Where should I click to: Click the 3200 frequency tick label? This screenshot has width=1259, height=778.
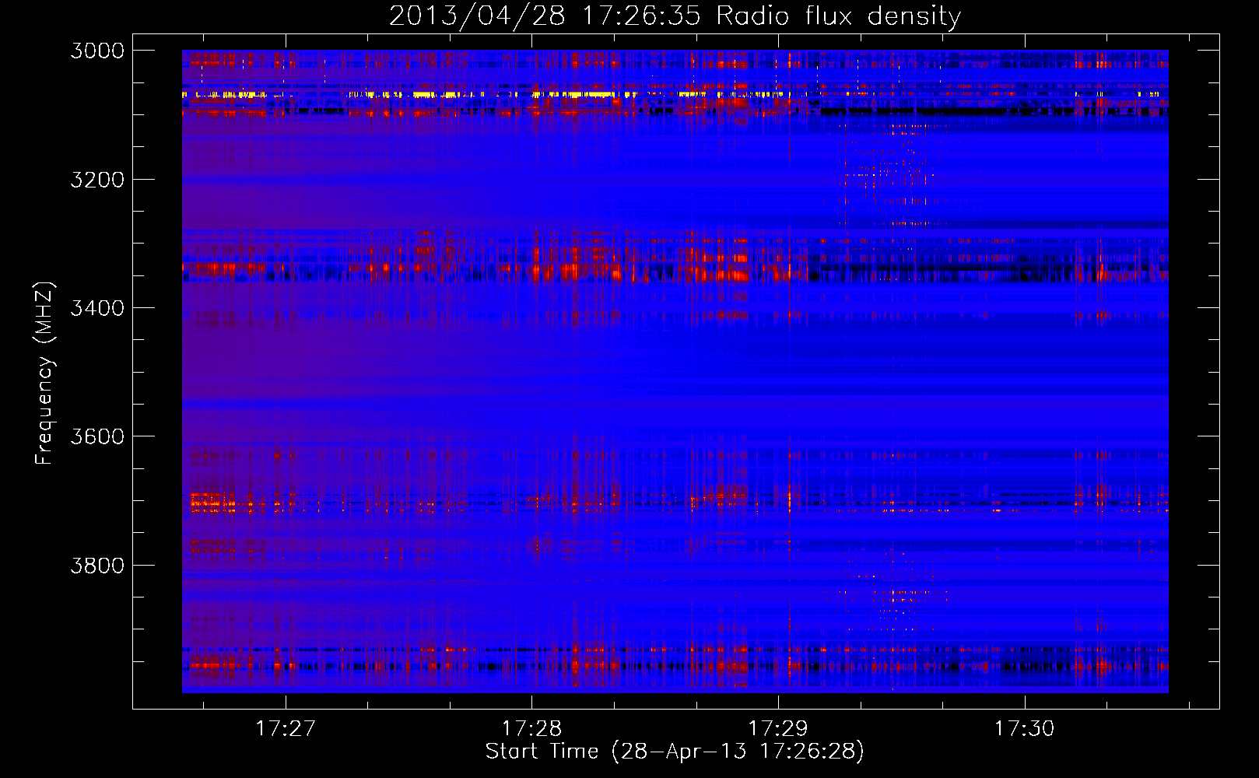[x=97, y=180]
